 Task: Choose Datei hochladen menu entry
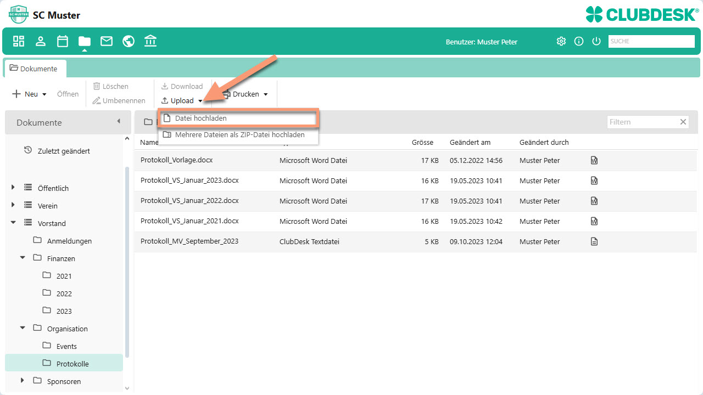[x=238, y=118]
